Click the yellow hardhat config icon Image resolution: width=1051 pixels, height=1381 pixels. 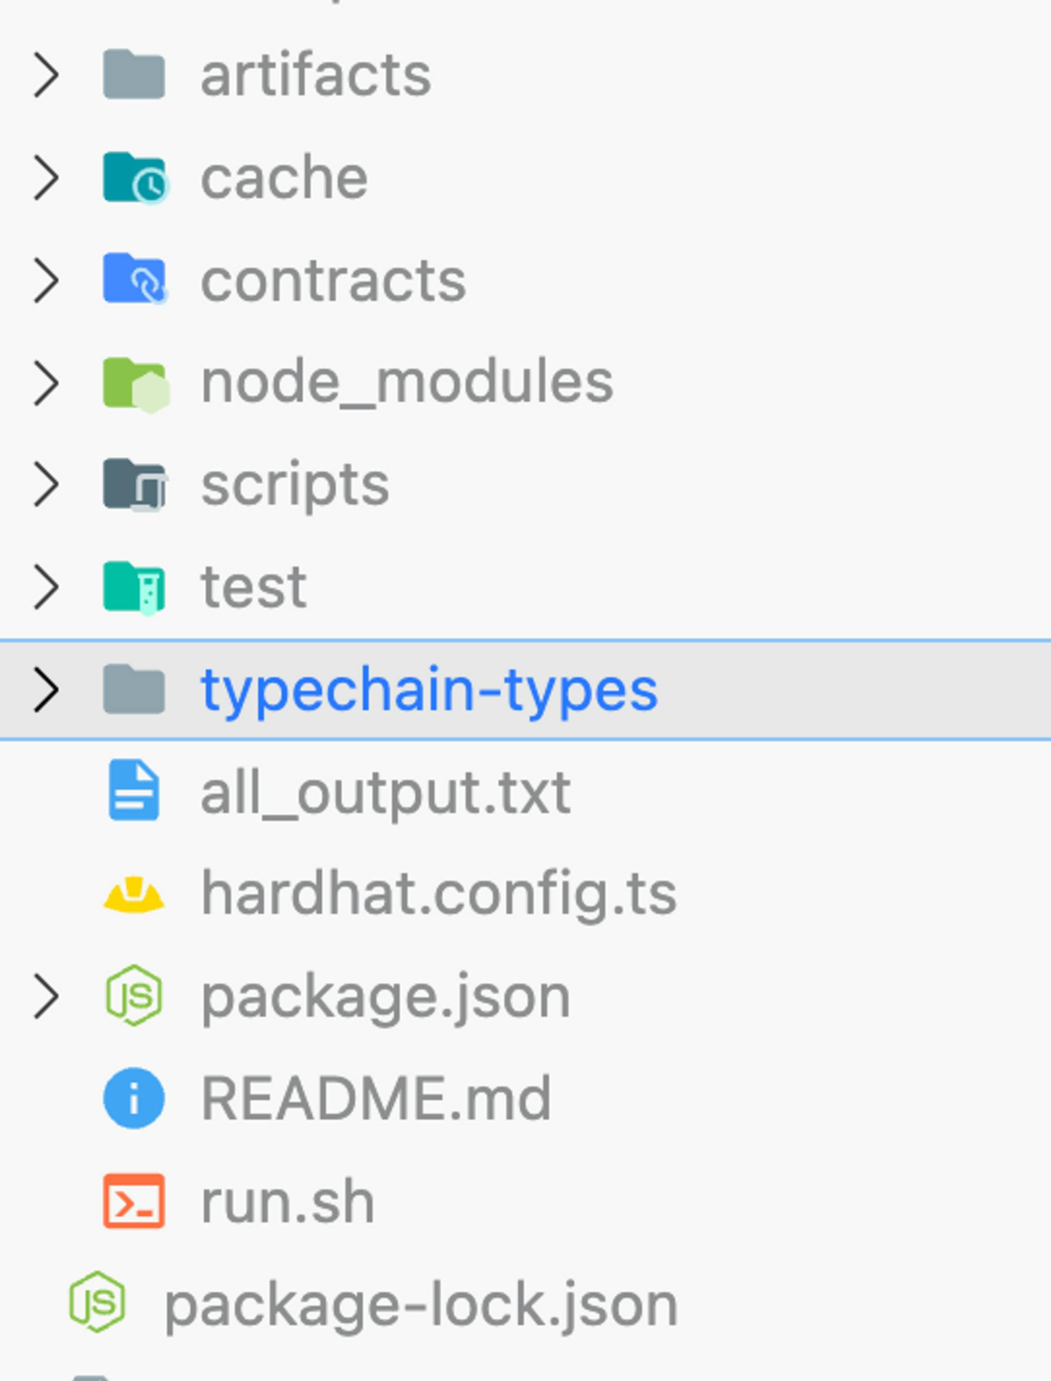(x=133, y=894)
